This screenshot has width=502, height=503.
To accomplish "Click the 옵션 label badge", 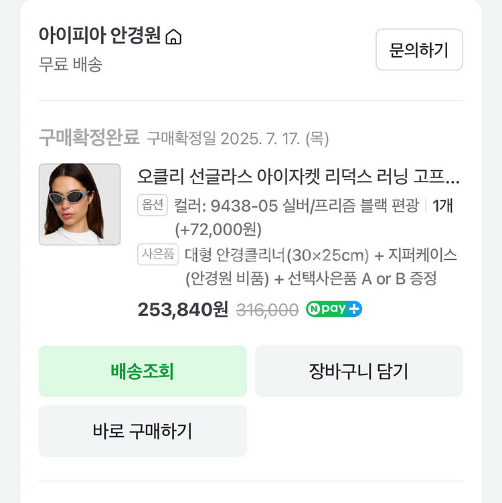I will click(153, 206).
